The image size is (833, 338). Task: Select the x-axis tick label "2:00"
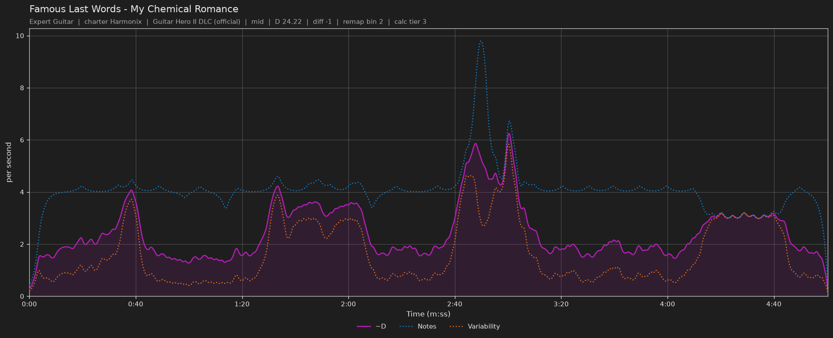[x=348, y=304]
